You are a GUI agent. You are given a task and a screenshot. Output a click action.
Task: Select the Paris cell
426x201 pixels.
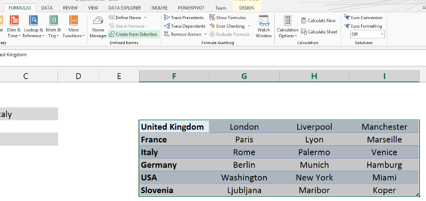pos(244,139)
